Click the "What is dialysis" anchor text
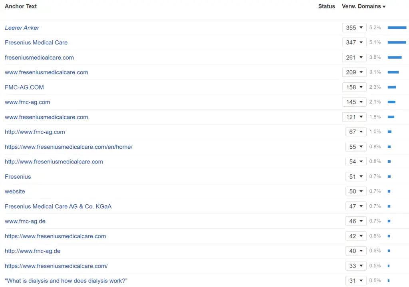409x287 pixels. pos(66,281)
